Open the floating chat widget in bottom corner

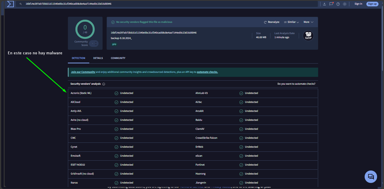coord(371,177)
